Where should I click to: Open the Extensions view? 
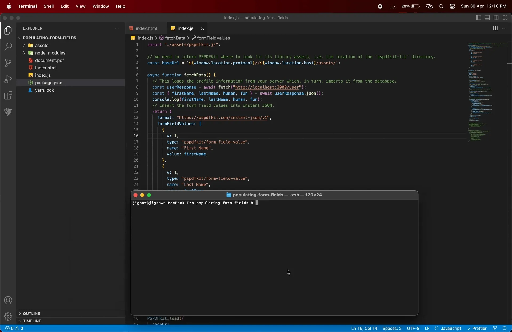8,95
